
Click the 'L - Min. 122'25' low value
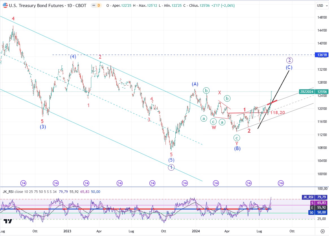(170, 6)
